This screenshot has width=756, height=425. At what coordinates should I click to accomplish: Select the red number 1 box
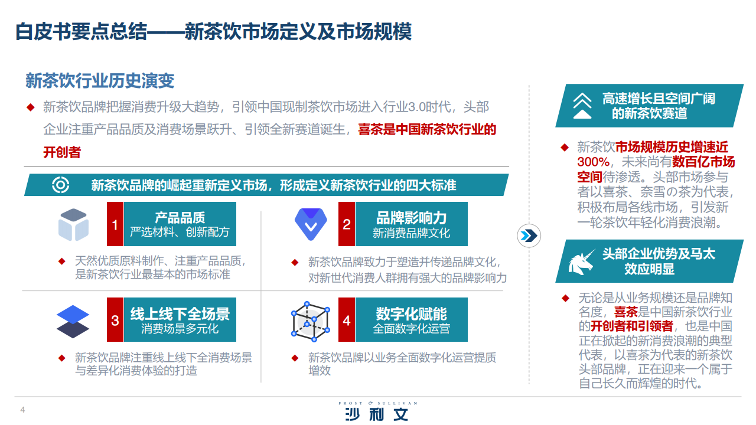tap(115, 224)
